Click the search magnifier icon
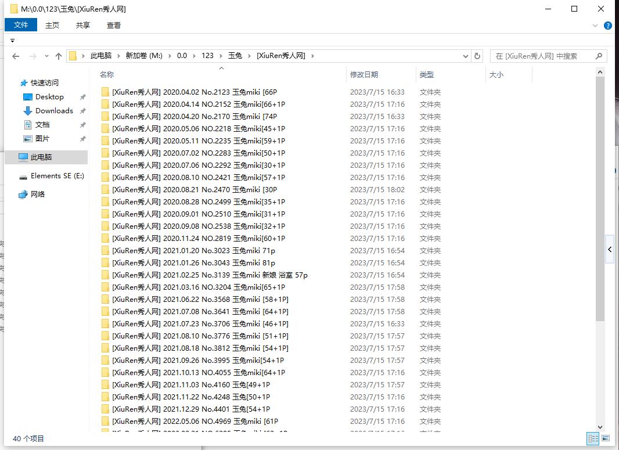This screenshot has width=619, height=450. 599,56
